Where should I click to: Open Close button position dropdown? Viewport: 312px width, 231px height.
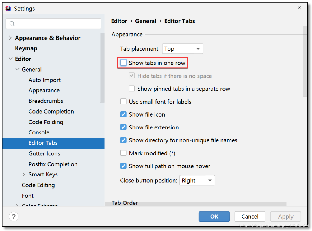(x=197, y=180)
